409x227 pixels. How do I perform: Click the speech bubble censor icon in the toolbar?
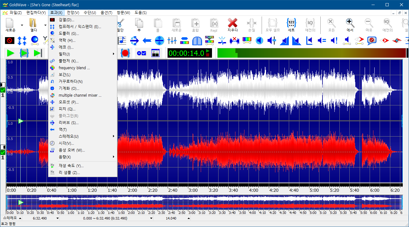tap(372, 40)
